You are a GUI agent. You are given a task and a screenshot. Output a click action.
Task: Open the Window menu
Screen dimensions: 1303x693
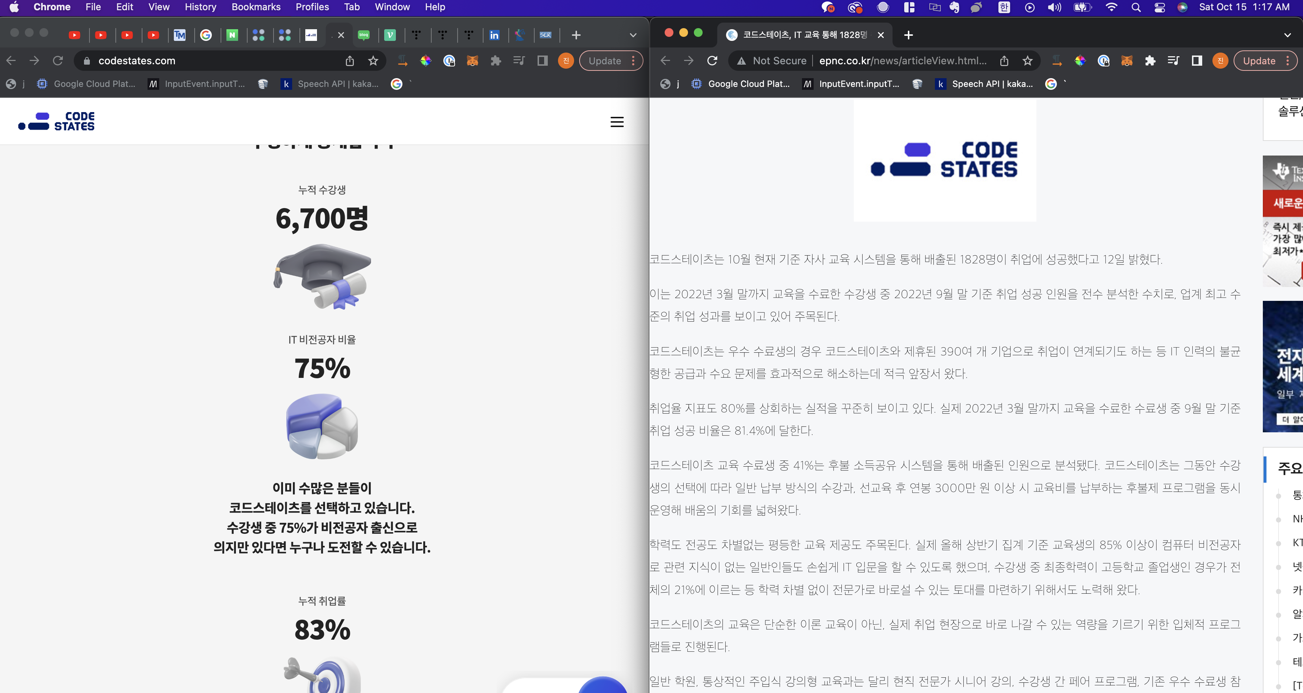coord(392,7)
